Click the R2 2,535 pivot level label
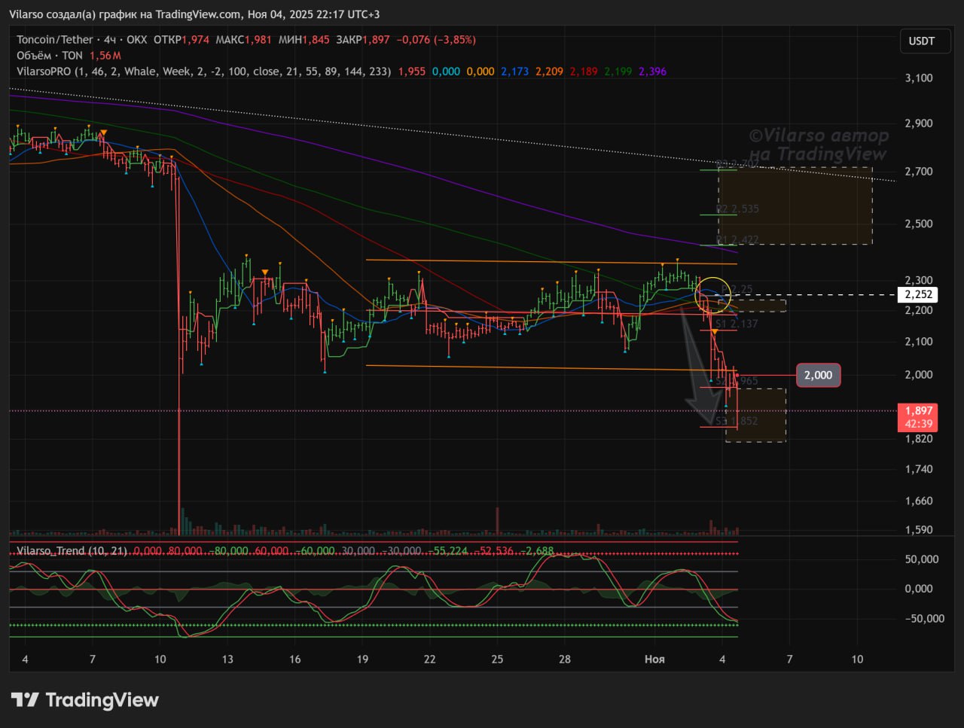964x728 pixels. tap(737, 209)
